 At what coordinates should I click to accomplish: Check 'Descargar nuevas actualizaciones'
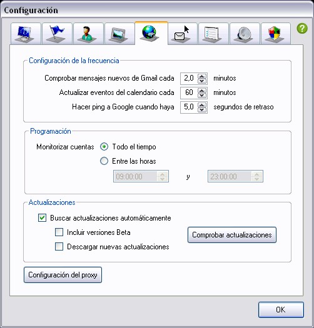tap(59, 246)
